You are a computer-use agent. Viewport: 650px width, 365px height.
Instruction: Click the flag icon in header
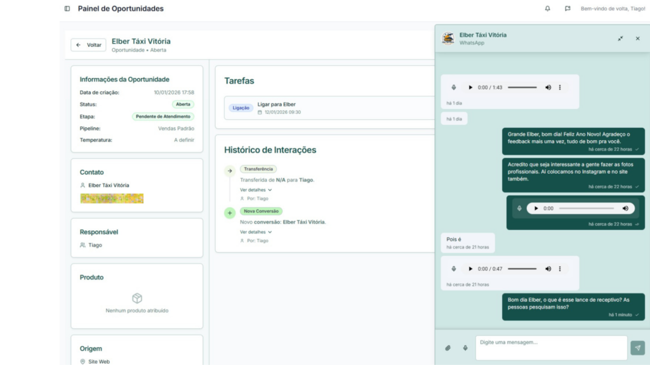tap(567, 9)
